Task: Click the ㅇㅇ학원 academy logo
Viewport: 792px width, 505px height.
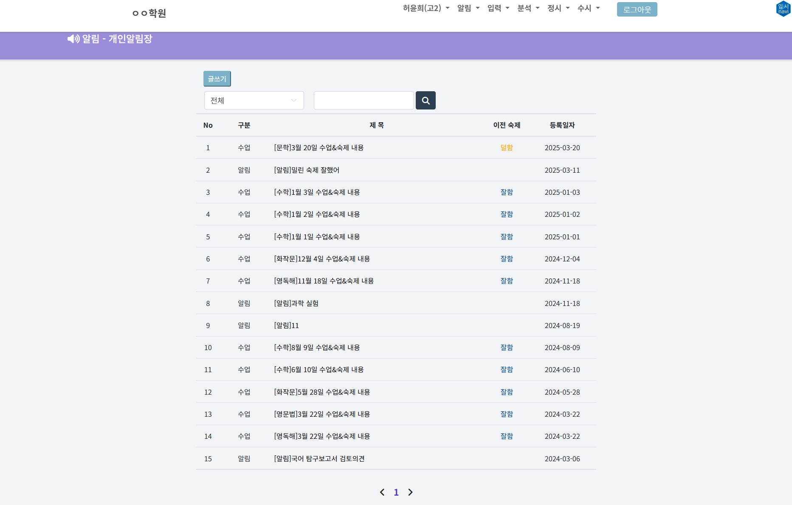Action: (149, 13)
